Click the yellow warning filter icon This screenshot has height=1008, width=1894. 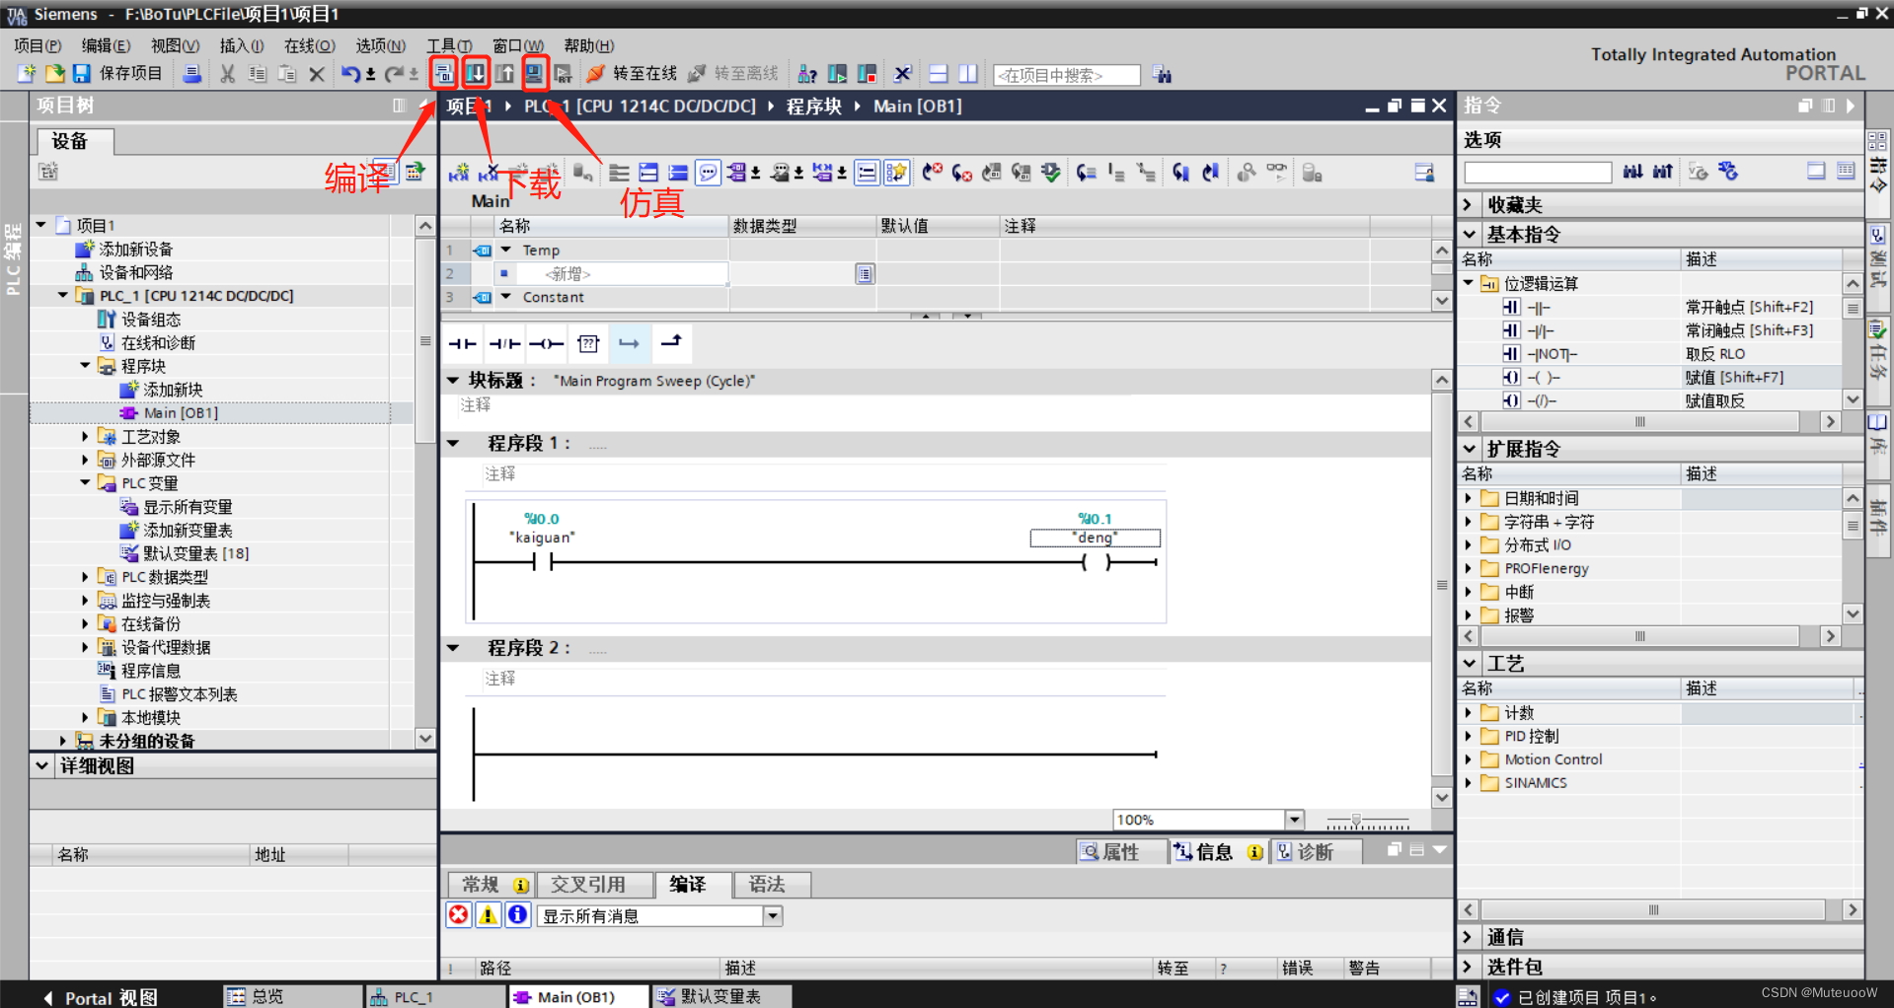pyautogui.click(x=489, y=915)
